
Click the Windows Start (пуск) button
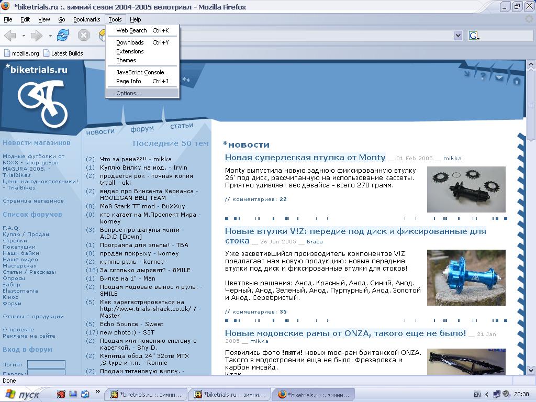22,394
